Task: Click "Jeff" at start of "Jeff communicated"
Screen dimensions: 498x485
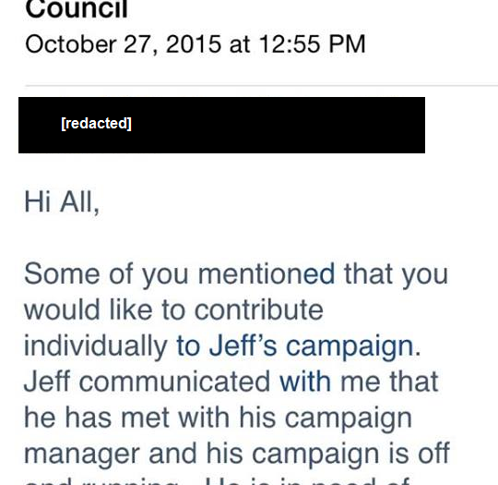Action: point(47,382)
